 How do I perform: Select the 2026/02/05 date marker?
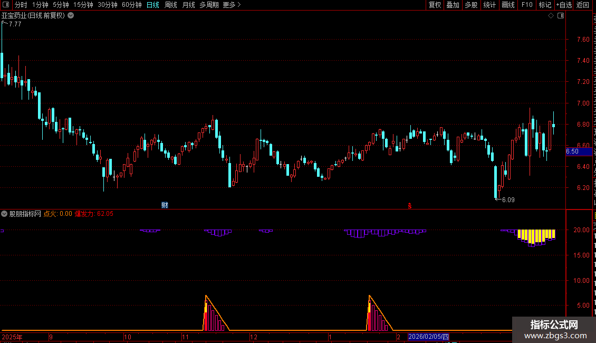[428, 337]
